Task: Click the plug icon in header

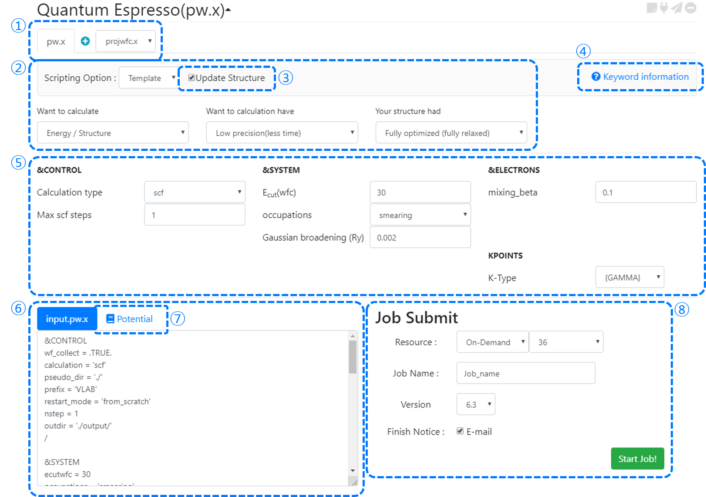Action: click(x=664, y=8)
